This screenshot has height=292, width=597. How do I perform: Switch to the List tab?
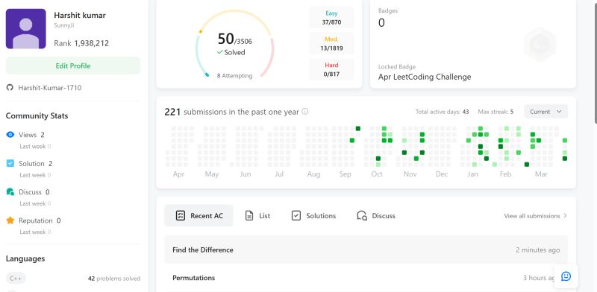(257, 215)
